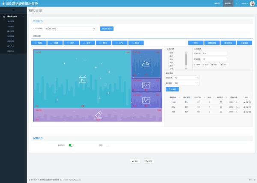
Task: Turn off the green switch in 配置信息
Action: (x=71, y=145)
